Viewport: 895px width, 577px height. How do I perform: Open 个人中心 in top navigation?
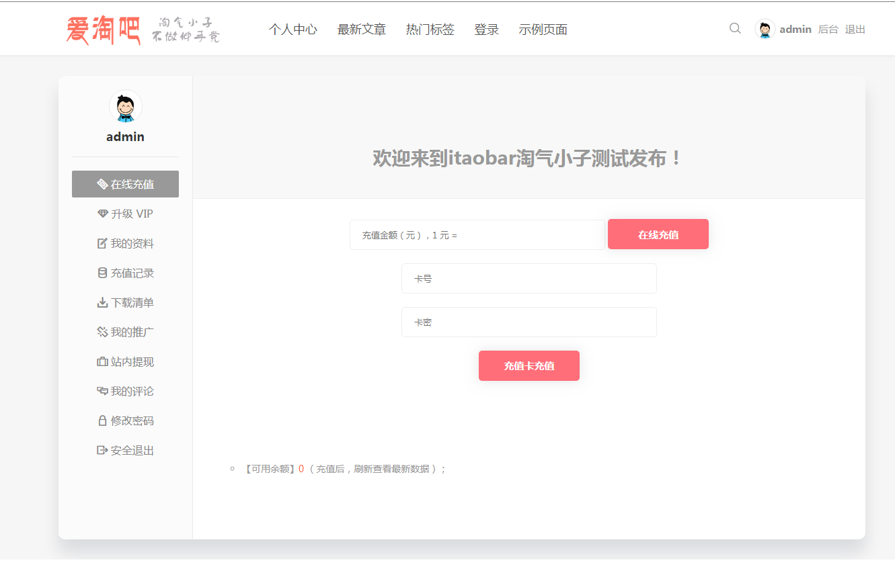point(293,30)
